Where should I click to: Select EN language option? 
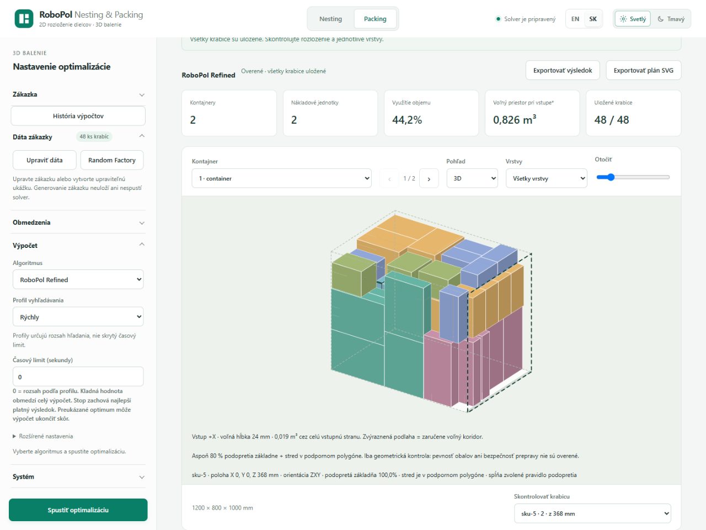tap(575, 19)
